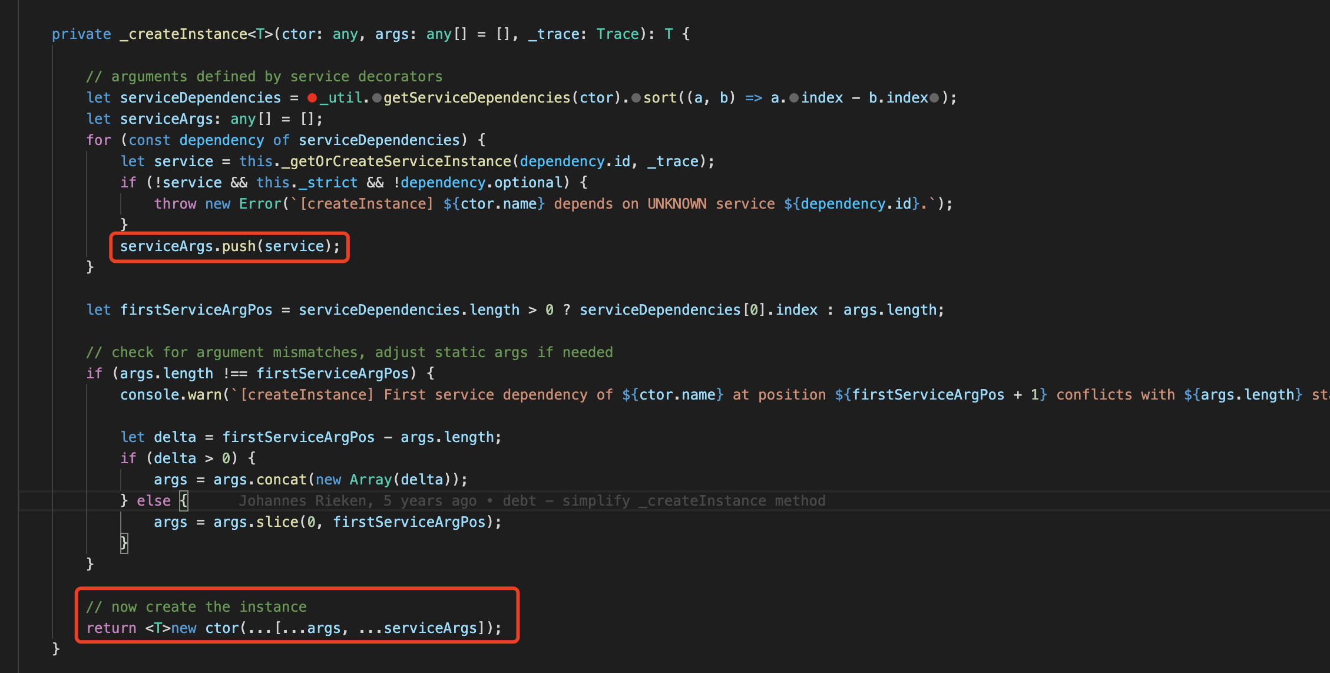The image size is (1330, 673).
Task: Click the gray breakpoint dot before getServiceDependencies
Action: (377, 98)
